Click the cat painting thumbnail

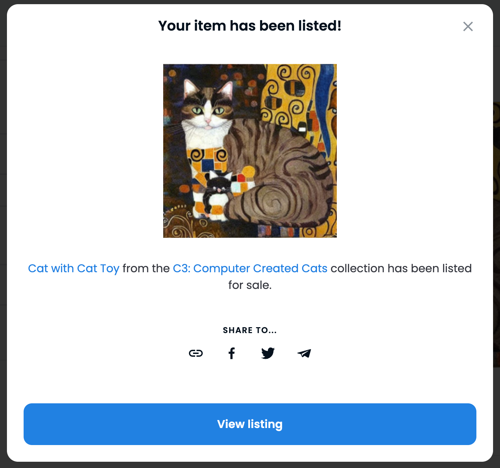(250, 151)
